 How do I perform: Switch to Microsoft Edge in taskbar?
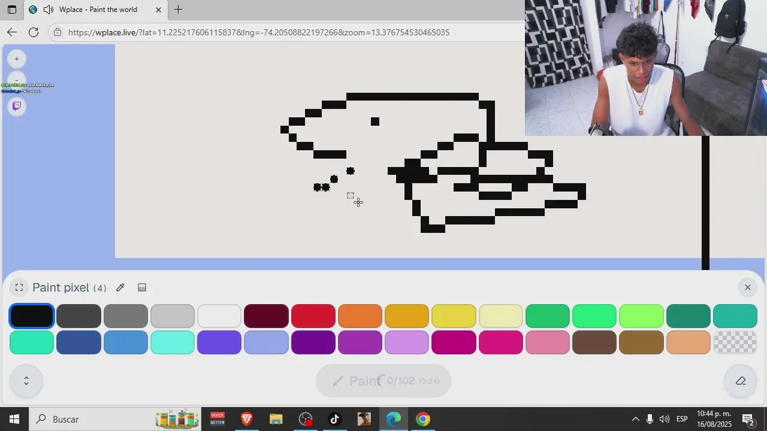click(x=394, y=419)
